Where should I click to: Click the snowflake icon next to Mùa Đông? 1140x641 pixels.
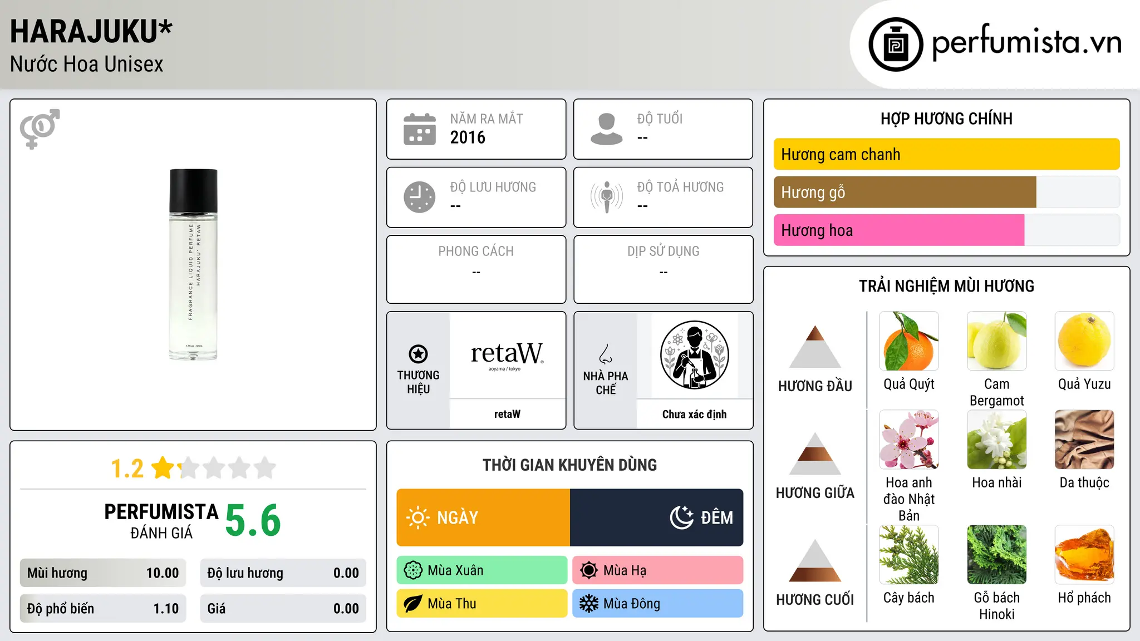(x=589, y=604)
